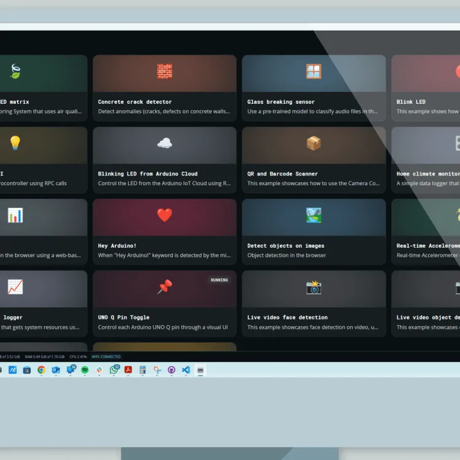The width and height of the screenshot is (460, 460).
Task: Open Snipping Tool from the taskbar
Action: [x=157, y=370]
